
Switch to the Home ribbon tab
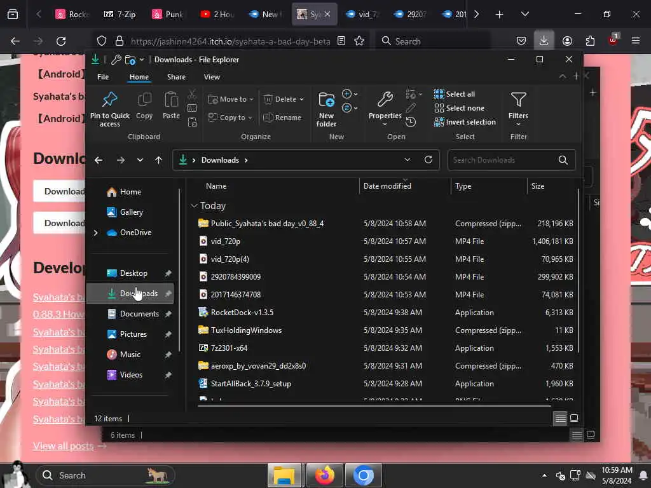(x=139, y=77)
